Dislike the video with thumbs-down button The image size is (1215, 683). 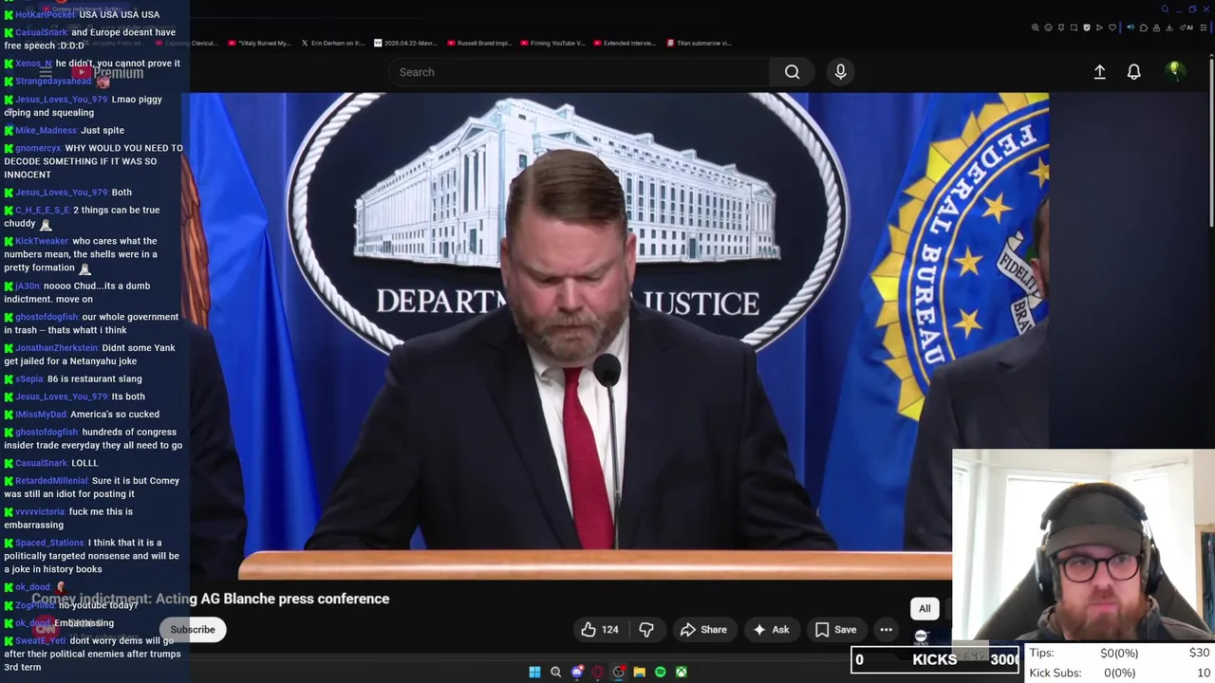tap(646, 629)
